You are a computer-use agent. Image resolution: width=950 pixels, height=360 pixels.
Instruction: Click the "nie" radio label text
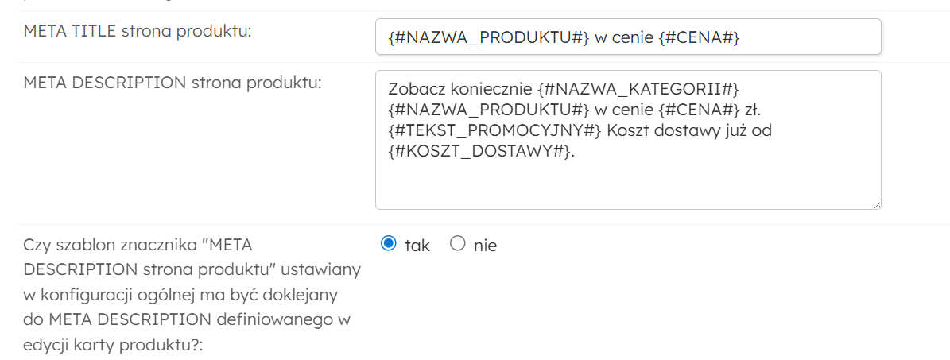tap(485, 246)
